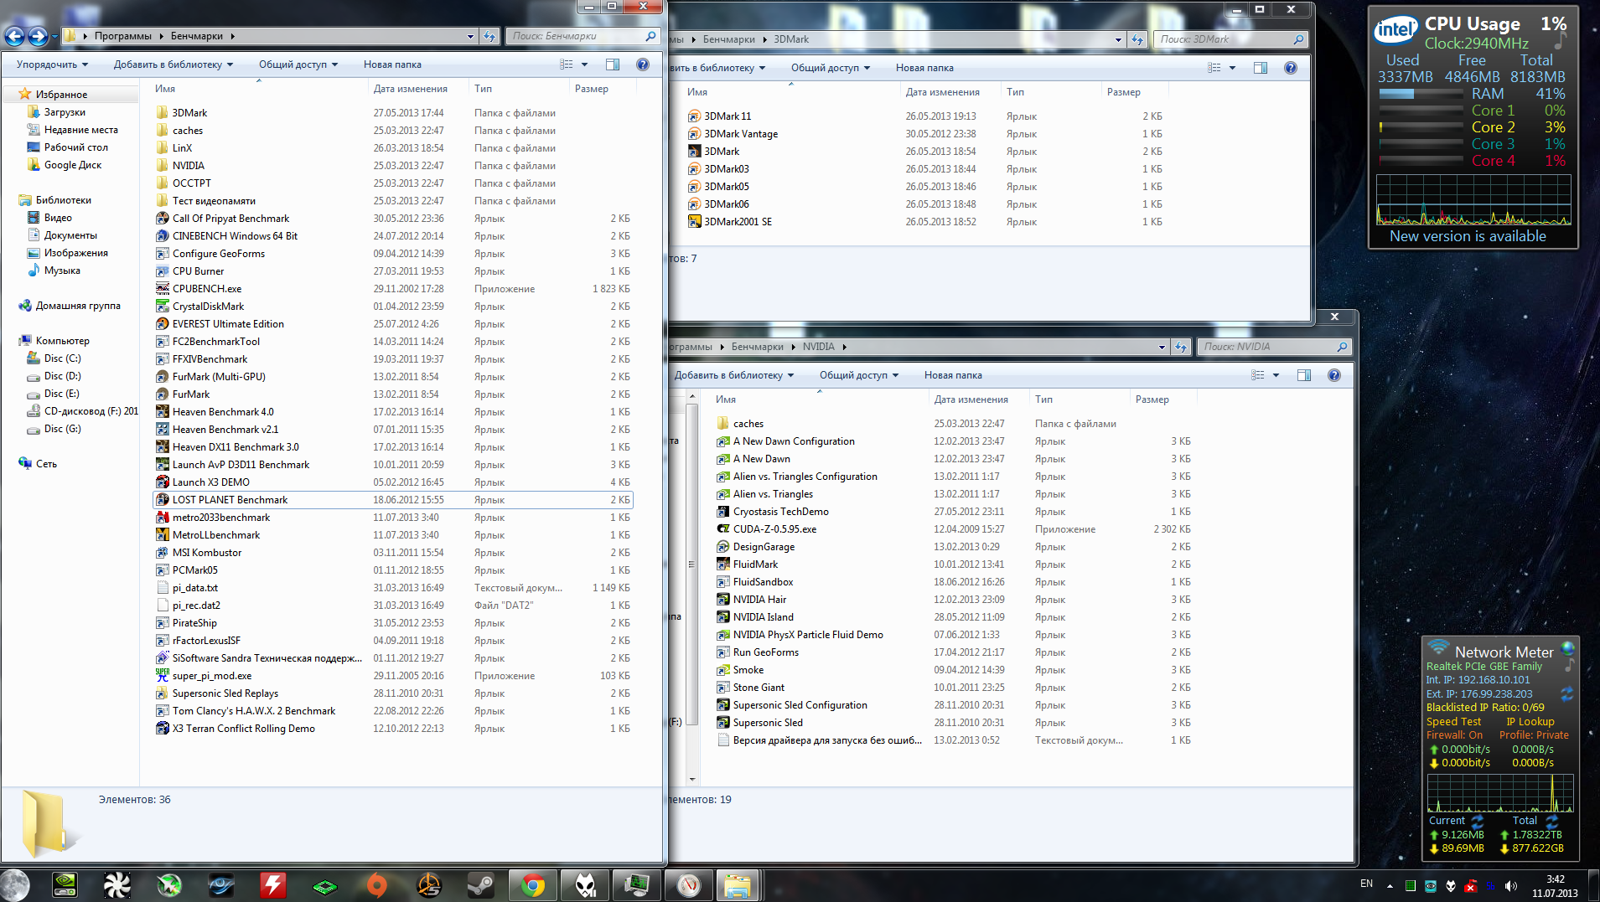Click the volume speaker tray icon
The height and width of the screenshot is (902, 1600).
point(1510,885)
